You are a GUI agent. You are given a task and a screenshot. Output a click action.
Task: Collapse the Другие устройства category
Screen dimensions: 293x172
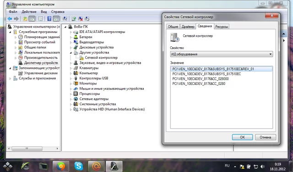71,53
